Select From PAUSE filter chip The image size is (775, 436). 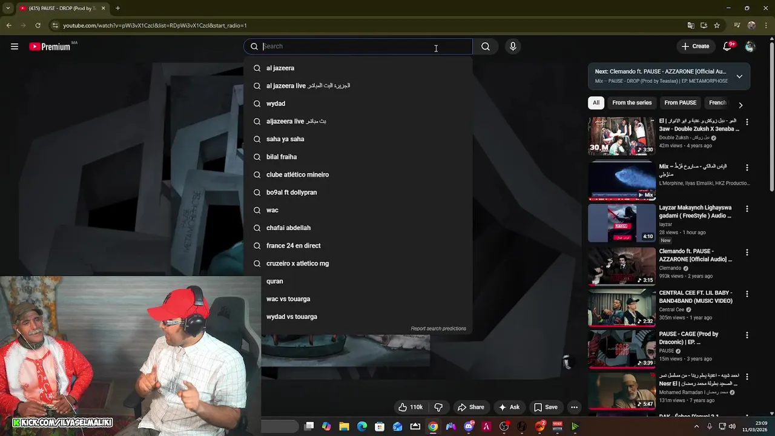coord(680,103)
